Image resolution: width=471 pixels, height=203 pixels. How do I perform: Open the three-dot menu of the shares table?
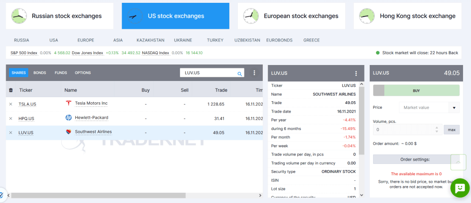[x=254, y=73]
